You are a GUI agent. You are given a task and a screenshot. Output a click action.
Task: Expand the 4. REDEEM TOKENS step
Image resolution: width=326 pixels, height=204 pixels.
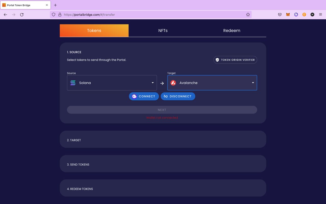(x=163, y=188)
